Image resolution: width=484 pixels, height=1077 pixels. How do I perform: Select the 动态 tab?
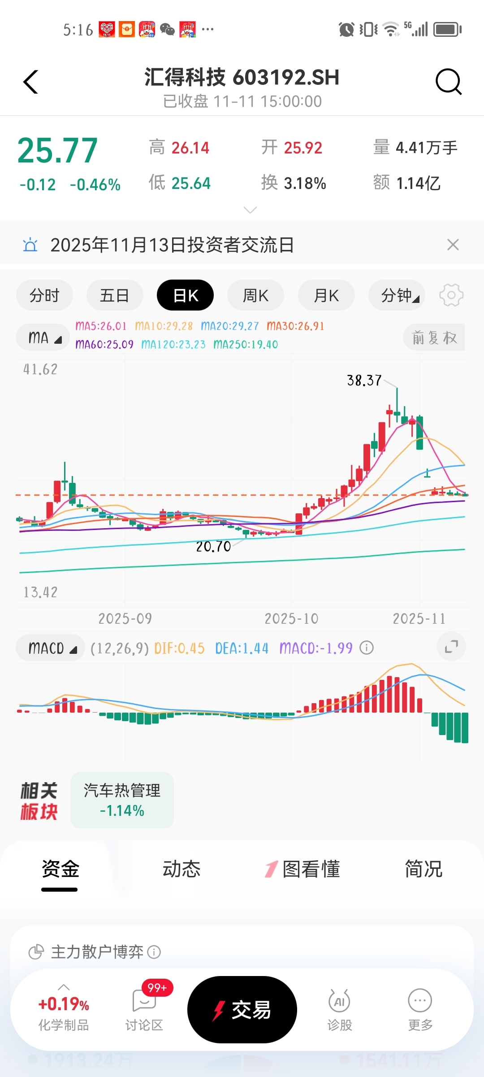(181, 869)
